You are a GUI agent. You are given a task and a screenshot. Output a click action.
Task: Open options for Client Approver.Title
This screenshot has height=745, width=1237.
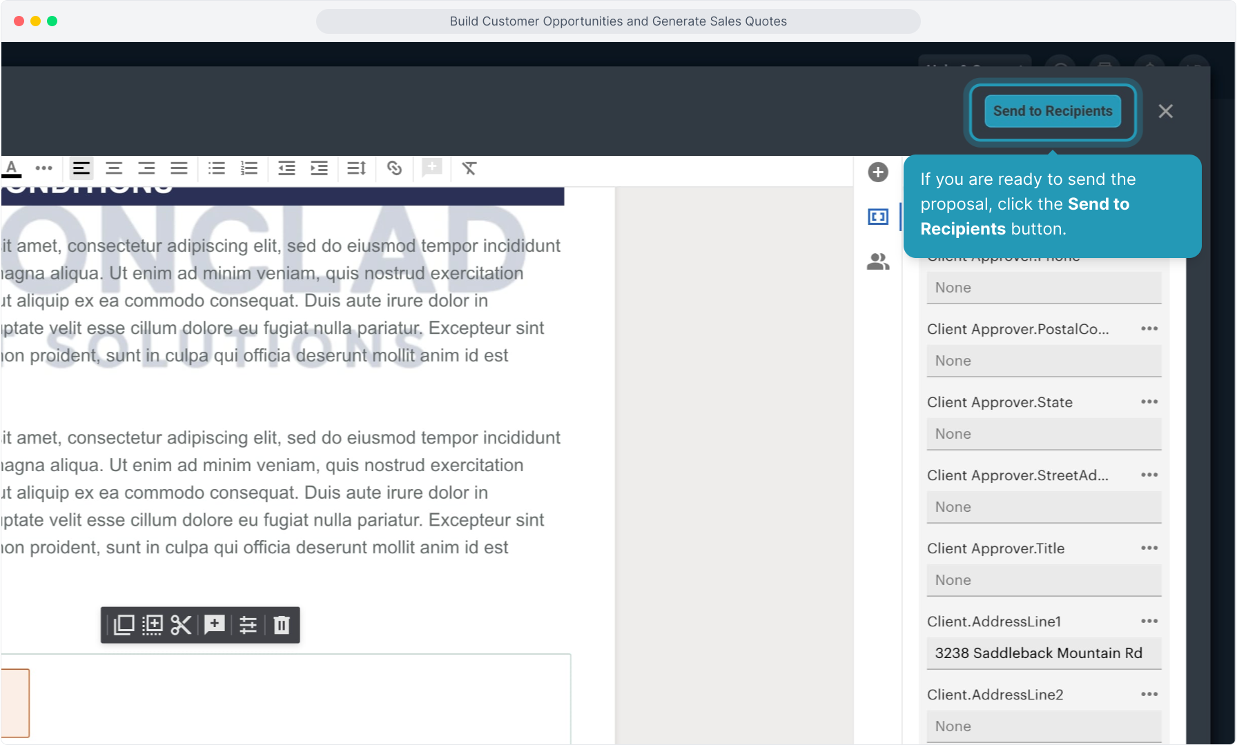pos(1149,548)
